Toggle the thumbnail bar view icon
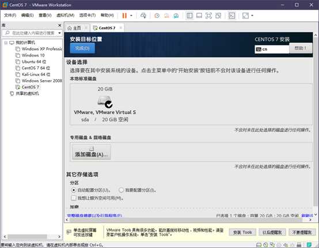Screen dimensions: 319x248 199,16
